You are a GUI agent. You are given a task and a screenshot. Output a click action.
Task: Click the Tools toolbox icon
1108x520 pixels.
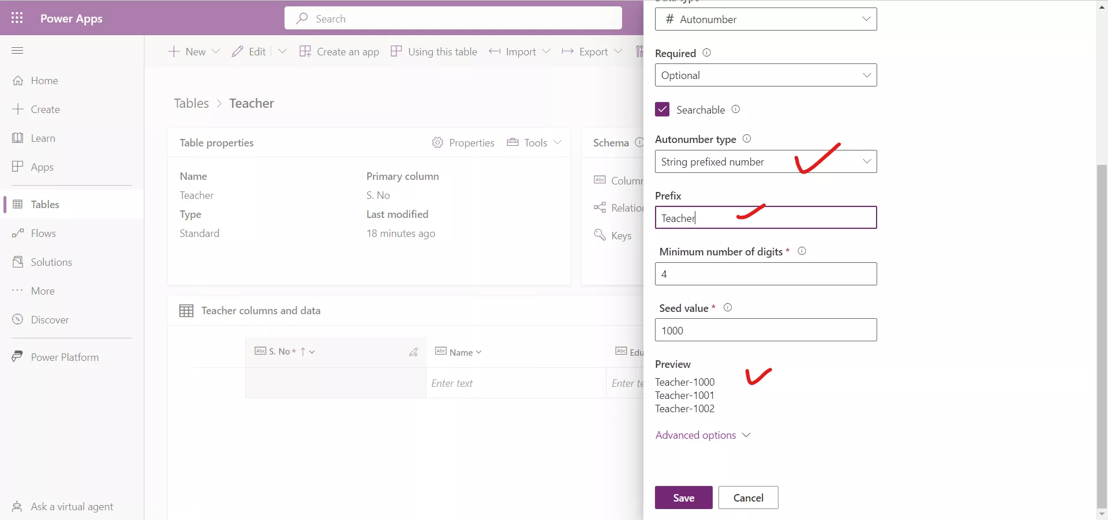pos(512,142)
